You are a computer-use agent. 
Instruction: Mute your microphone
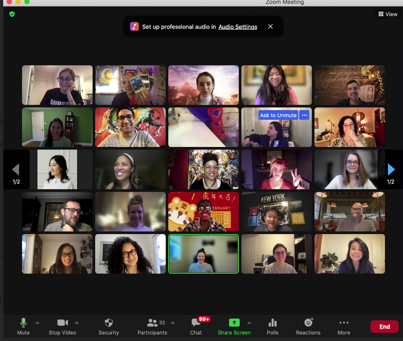tap(23, 322)
